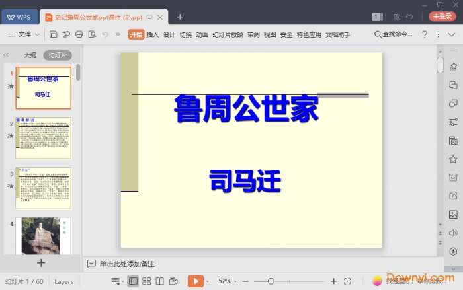This screenshot has width=463, height=290.
Task: Switch to slide sorter grid view
Action: pyautogui.click(x=146, y=281)
